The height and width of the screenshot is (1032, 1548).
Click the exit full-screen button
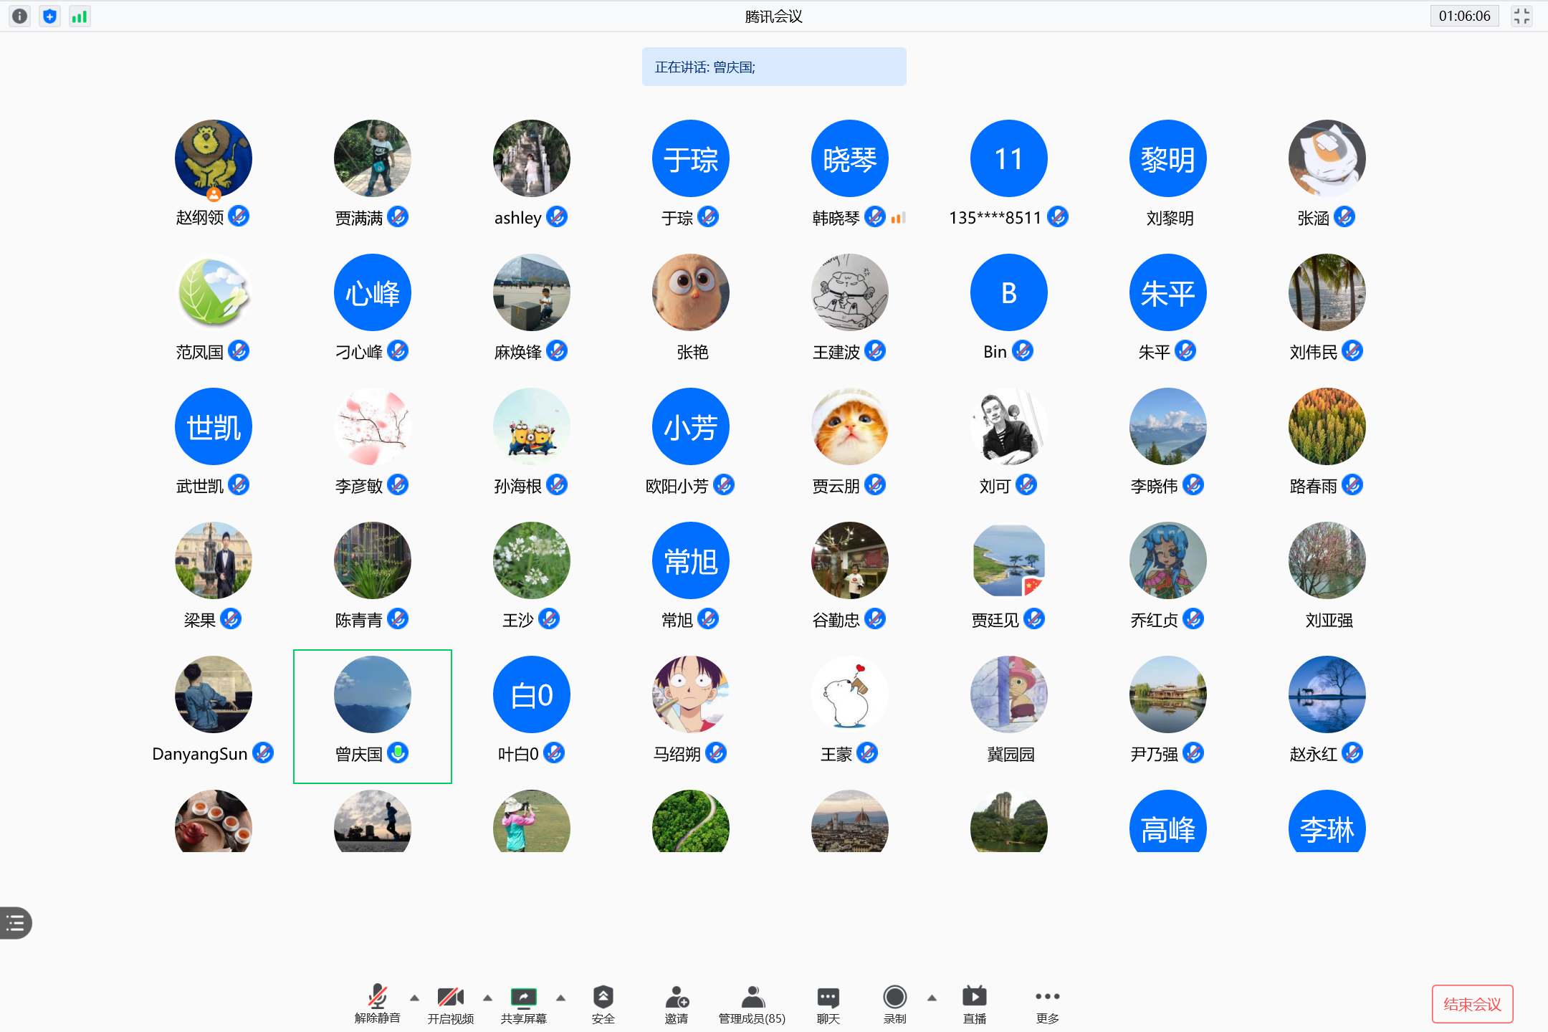pos(1521,16)
